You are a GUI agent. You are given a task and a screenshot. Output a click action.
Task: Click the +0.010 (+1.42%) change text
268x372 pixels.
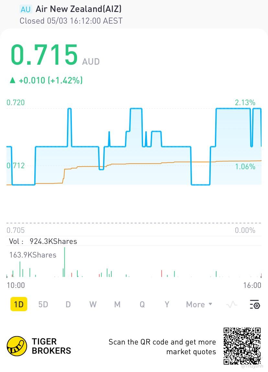pyautogui.click(x=51, y=80)
